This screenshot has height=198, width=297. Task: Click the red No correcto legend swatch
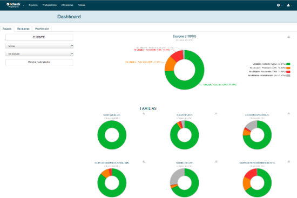click(x=288, y=72)
